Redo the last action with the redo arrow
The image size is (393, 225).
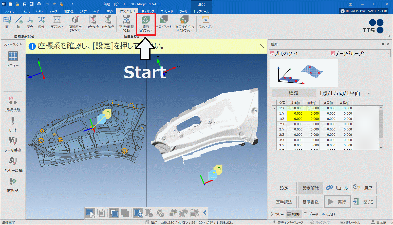[x=54, y=4]
